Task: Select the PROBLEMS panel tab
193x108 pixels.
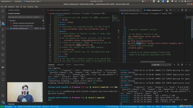Action: [x=60, y=65]
